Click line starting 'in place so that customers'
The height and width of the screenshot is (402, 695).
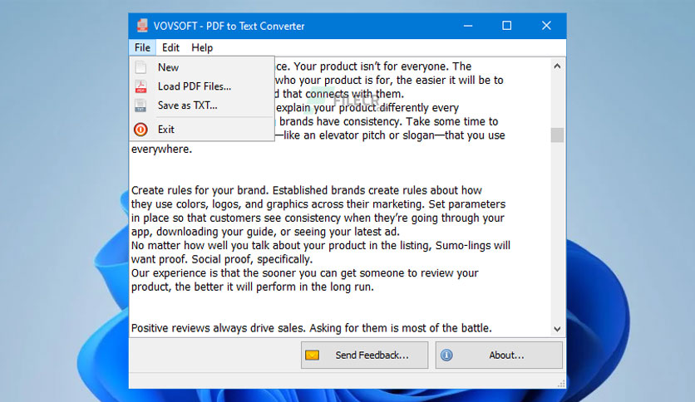[x=318, y=218]
